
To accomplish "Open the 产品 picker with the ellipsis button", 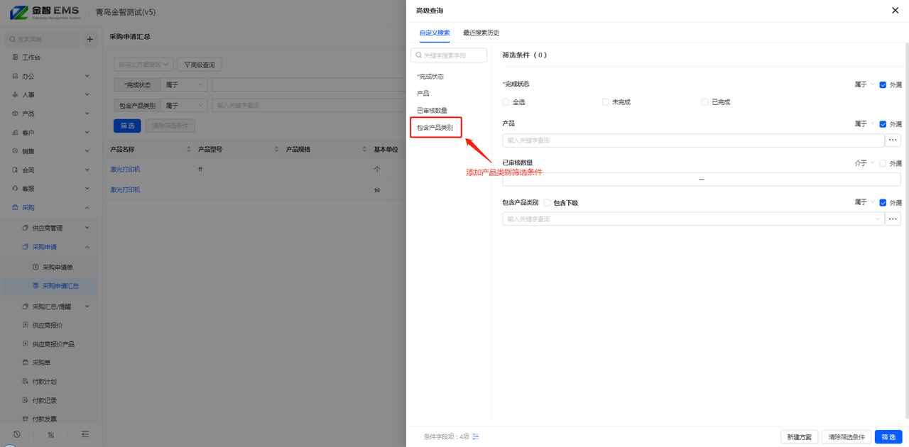I will click(x=893, y=140).
